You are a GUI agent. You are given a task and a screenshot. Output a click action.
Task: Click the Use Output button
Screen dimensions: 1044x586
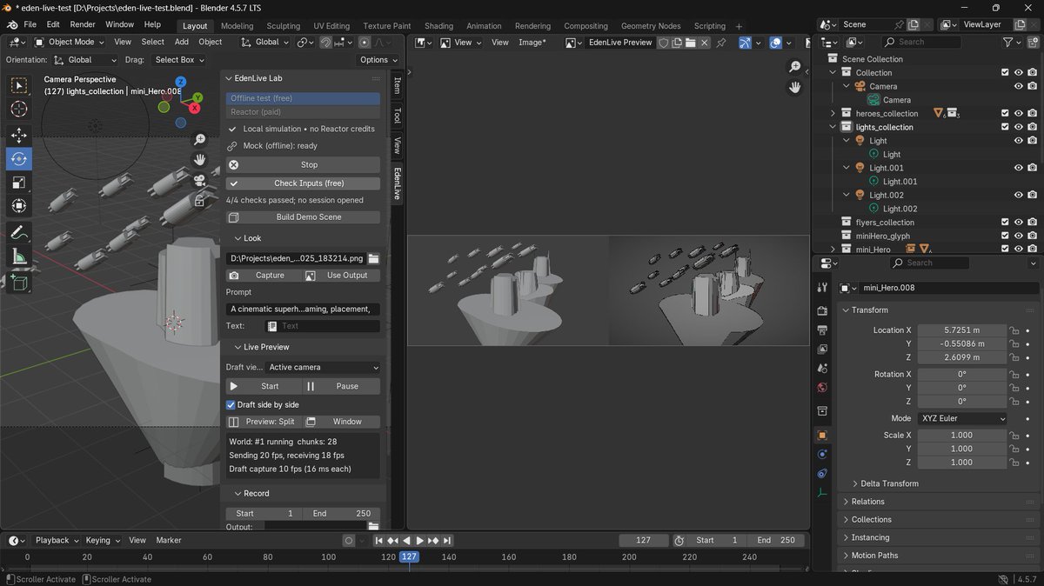[x=342, y=276]
